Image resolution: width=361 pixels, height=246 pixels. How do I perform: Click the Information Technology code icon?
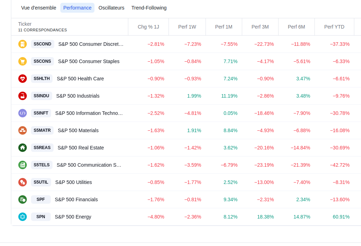[23, 113]
